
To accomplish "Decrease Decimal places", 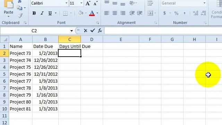I will (203, 13).
